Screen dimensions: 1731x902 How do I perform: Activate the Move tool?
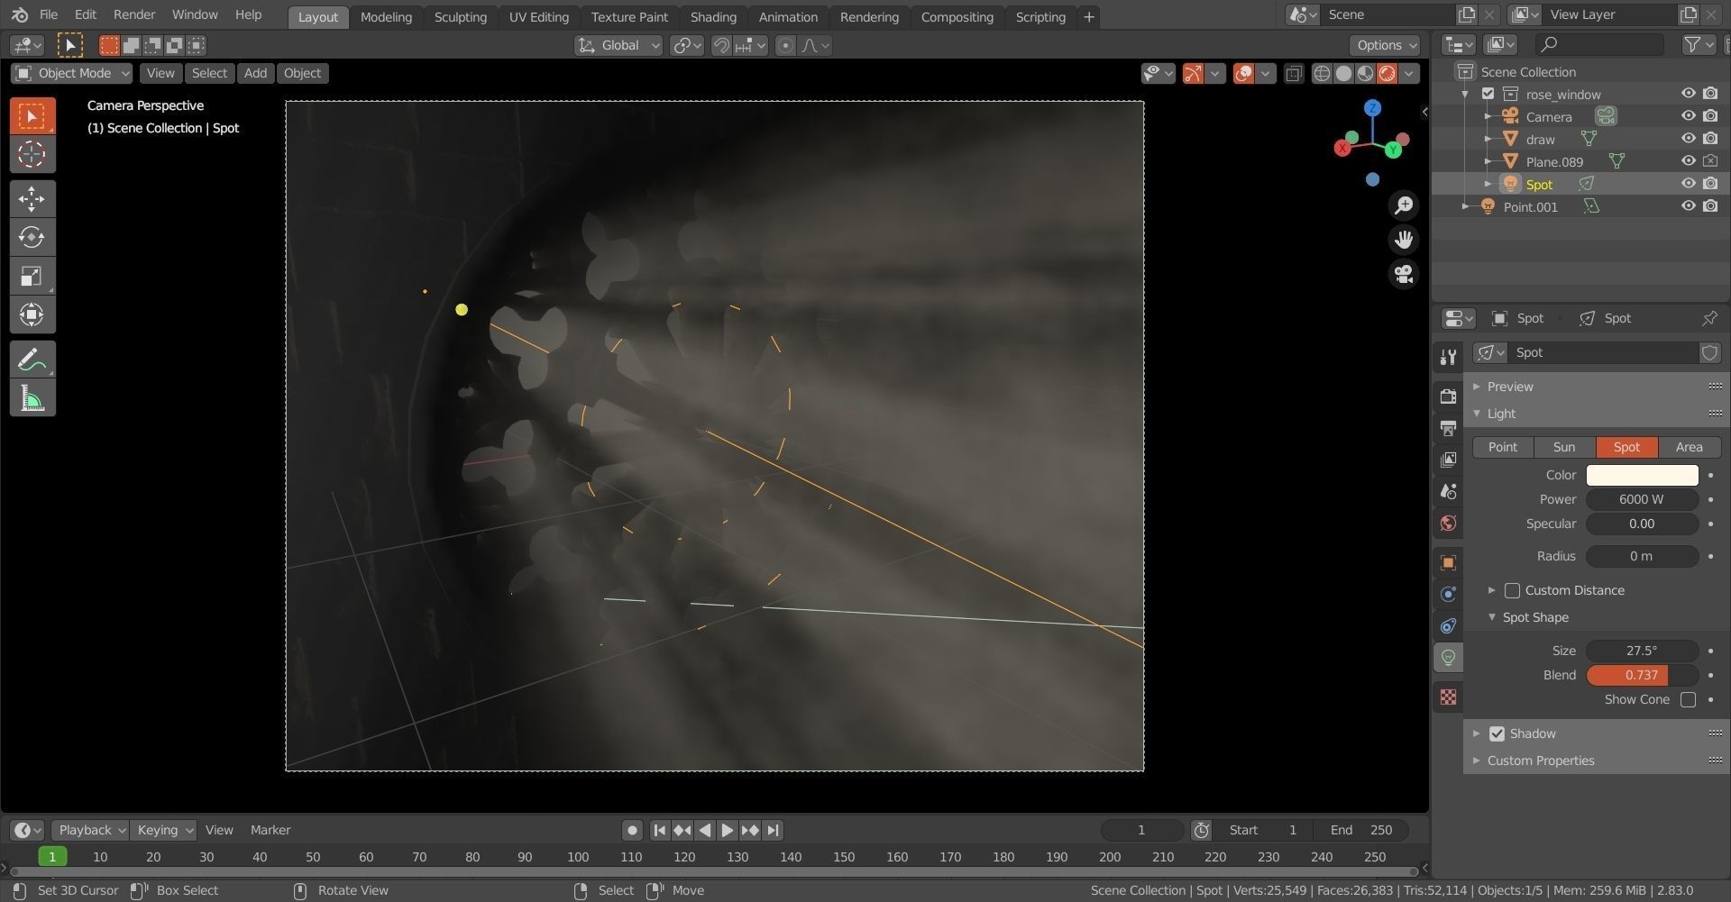click(32, 198)
